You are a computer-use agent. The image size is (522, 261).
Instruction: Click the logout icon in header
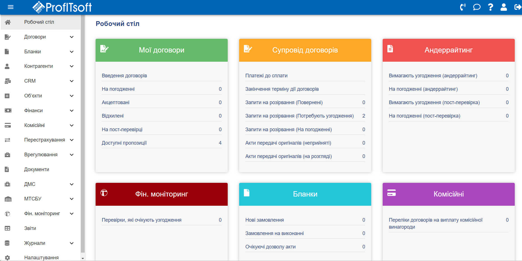point(517,7)
